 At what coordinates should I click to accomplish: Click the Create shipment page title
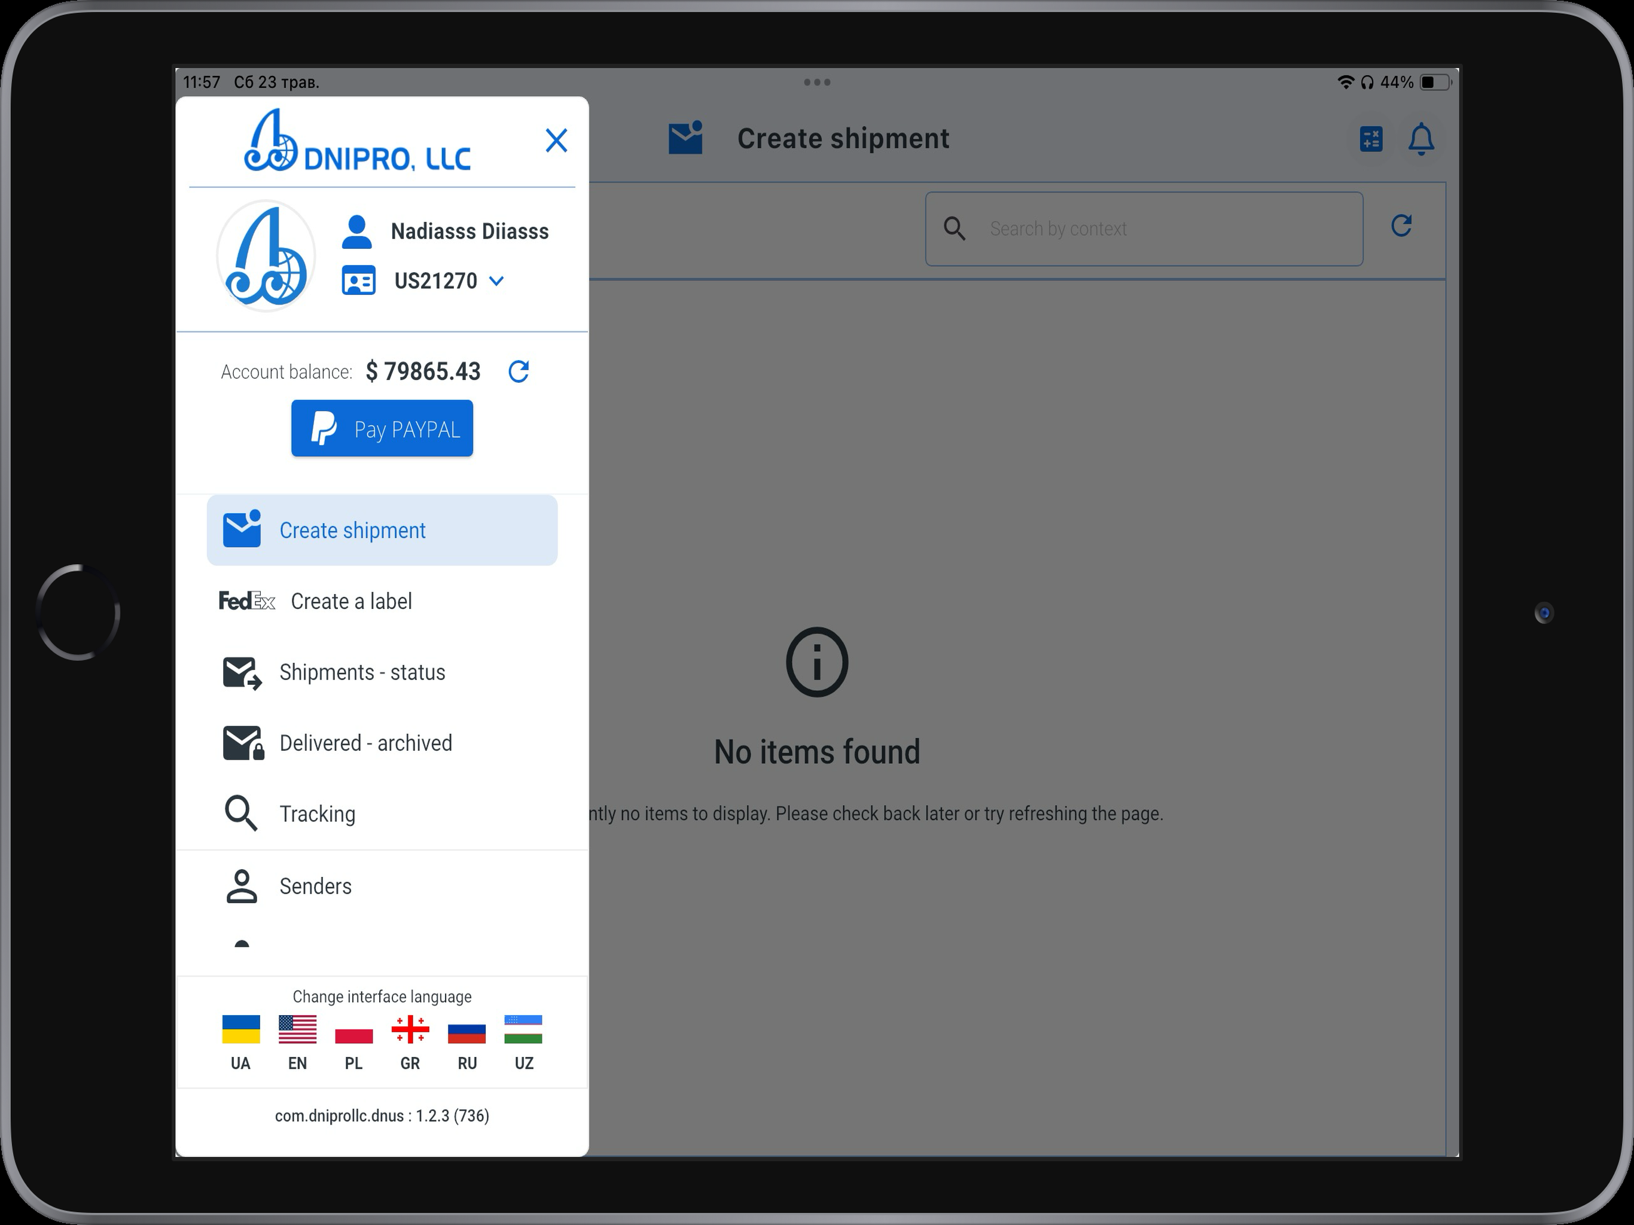click(x=843, y=139)
